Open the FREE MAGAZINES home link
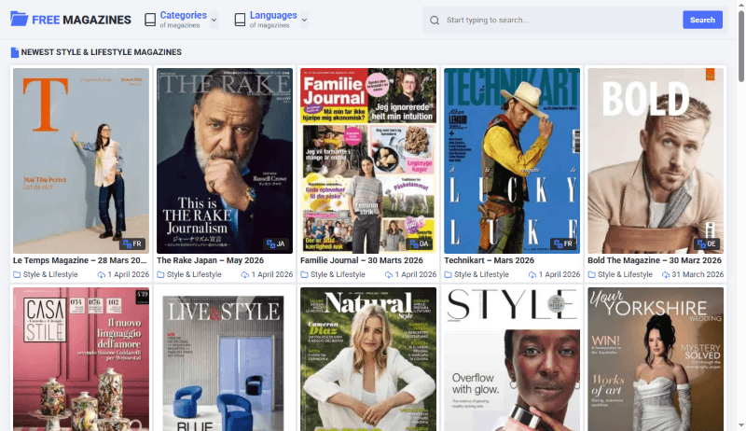The width and height of the screenshot is (746, 431). (x=71, y=20)
